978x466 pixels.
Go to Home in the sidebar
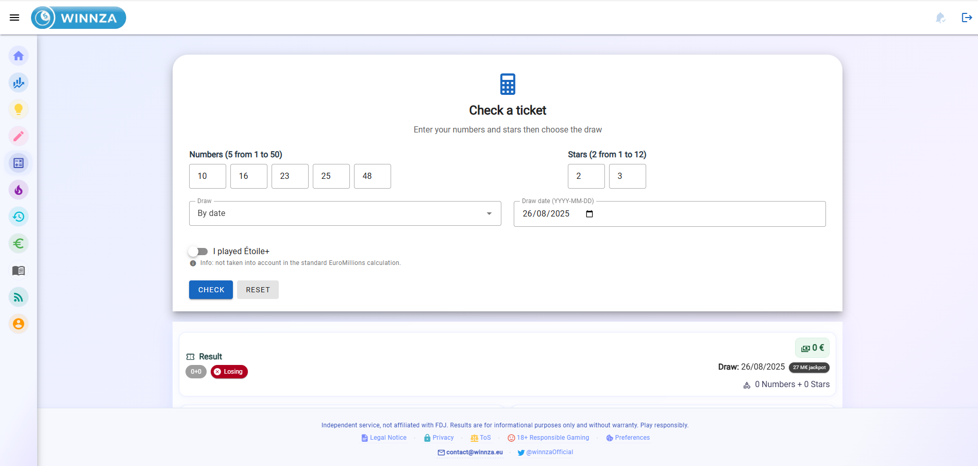tap(19, 56)
